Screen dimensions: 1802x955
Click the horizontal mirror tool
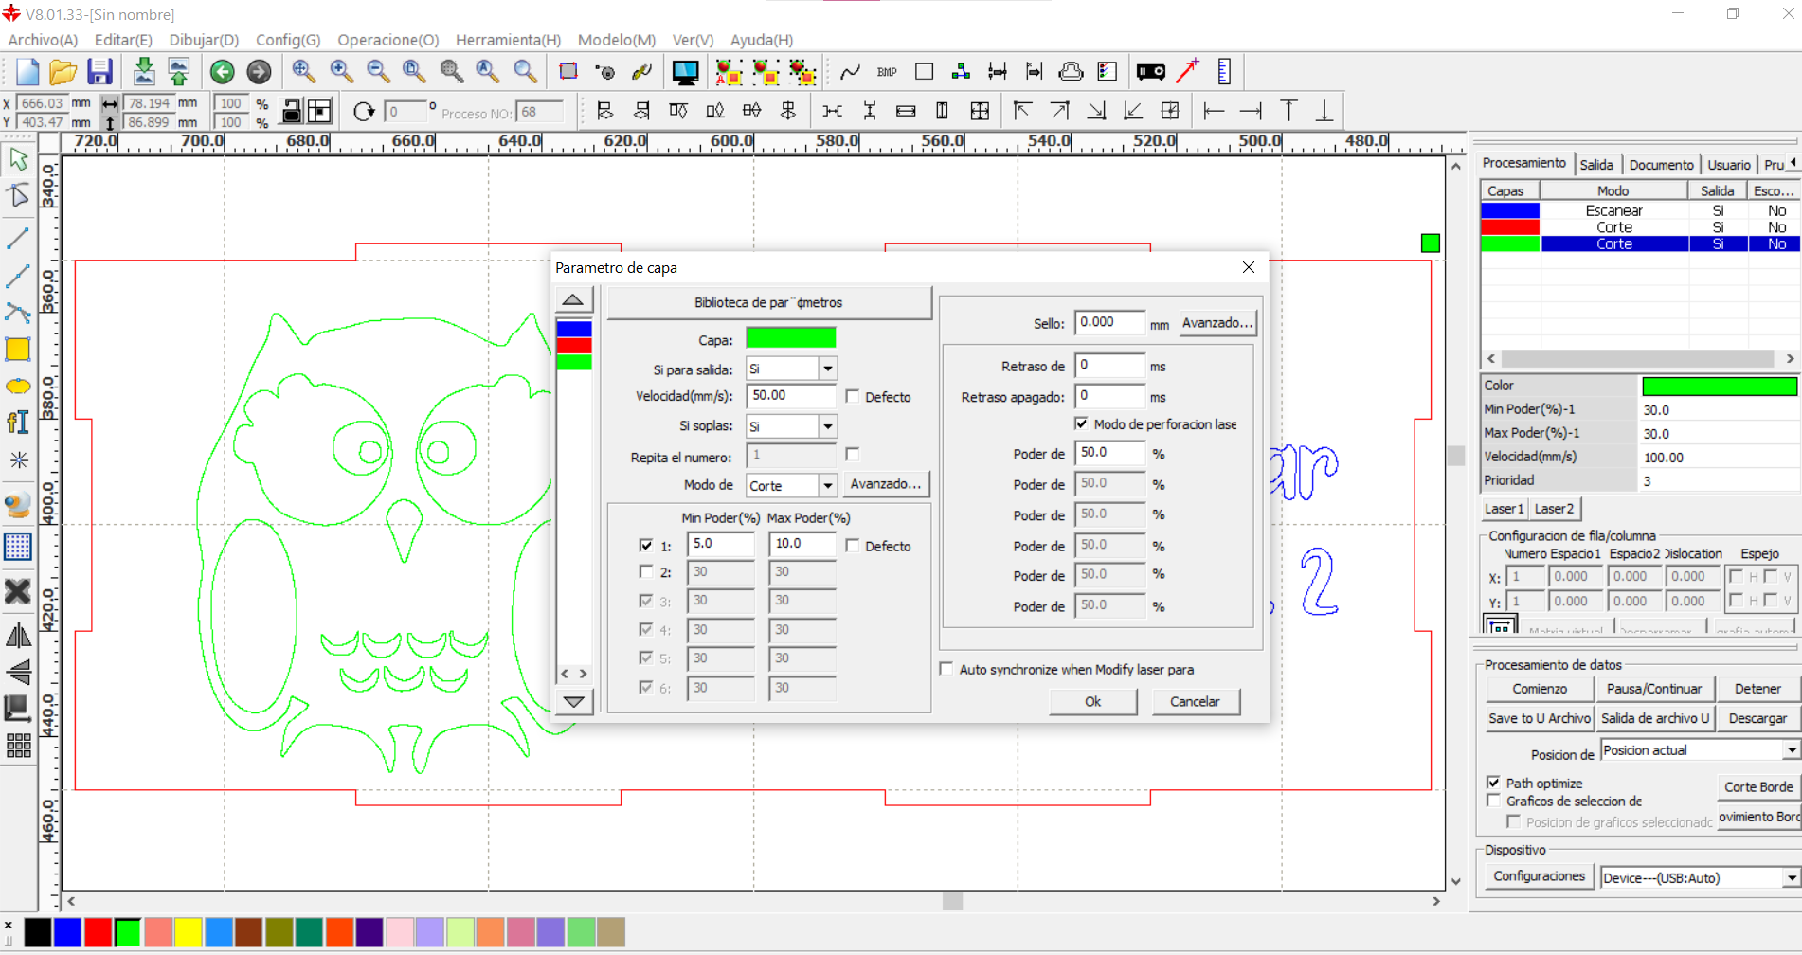point(18,636)
